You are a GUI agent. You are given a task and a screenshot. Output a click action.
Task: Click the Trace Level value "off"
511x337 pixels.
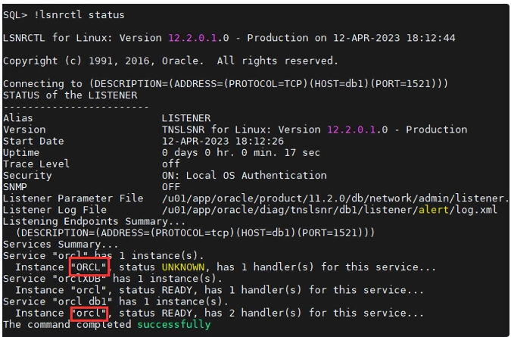tap(171, 164)
